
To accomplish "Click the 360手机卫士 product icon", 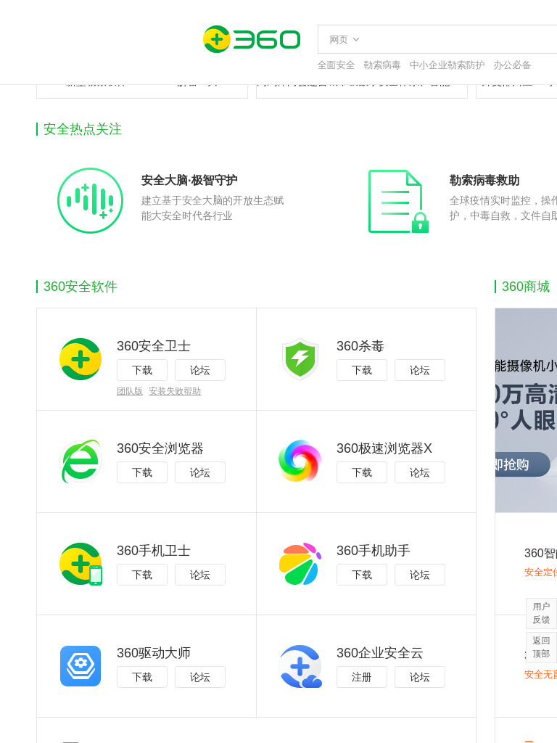I will 81,564.
